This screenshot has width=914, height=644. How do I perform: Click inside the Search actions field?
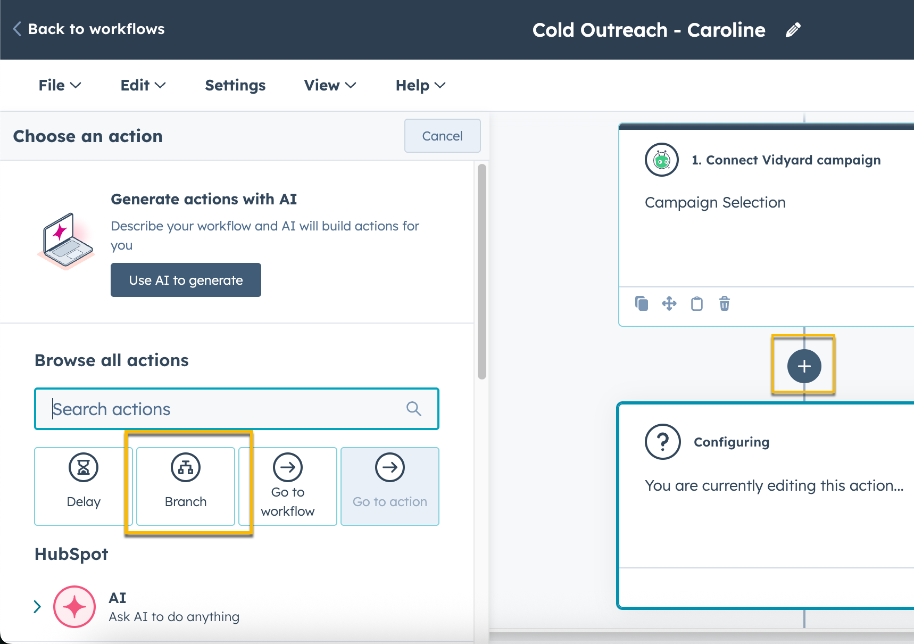pos(213,409)
